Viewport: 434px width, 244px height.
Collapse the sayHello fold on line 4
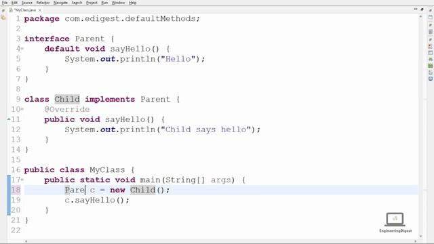pos(22,49)
